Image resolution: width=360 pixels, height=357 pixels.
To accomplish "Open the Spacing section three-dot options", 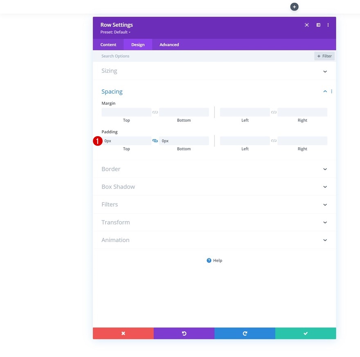I will pyautogui.click(x=331, y=91).
